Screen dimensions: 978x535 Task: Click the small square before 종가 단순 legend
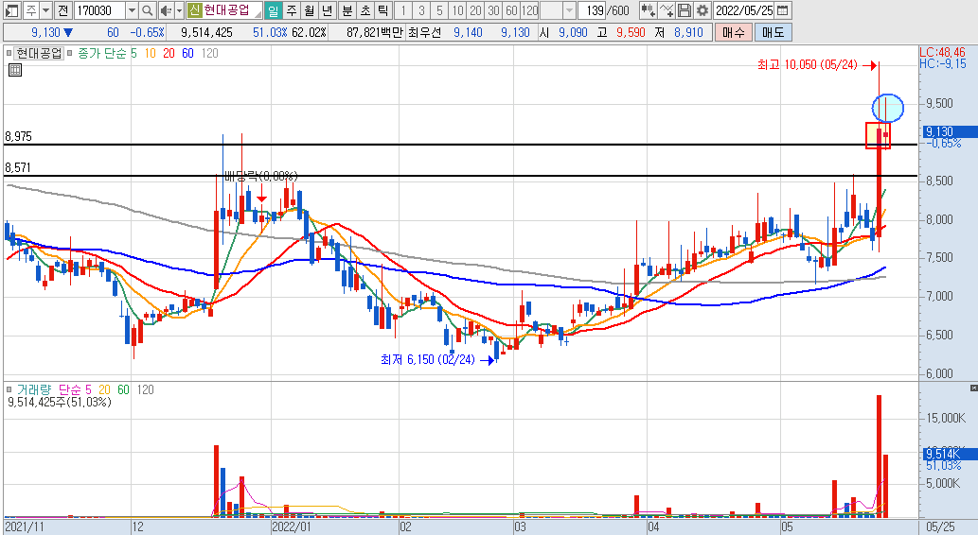click(x=70, y=54)
